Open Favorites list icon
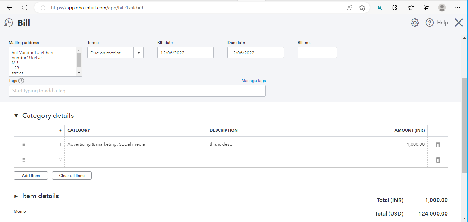The width and height of the screenshot is (468, 222). coord(411,8)
